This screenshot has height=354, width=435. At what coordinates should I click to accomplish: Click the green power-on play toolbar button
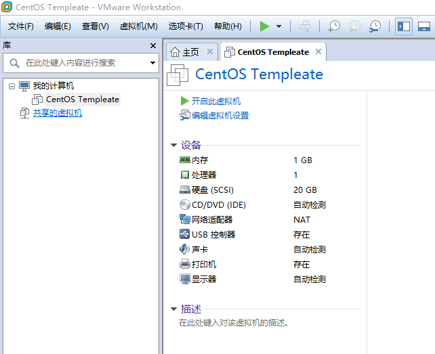tap(264, 26)
